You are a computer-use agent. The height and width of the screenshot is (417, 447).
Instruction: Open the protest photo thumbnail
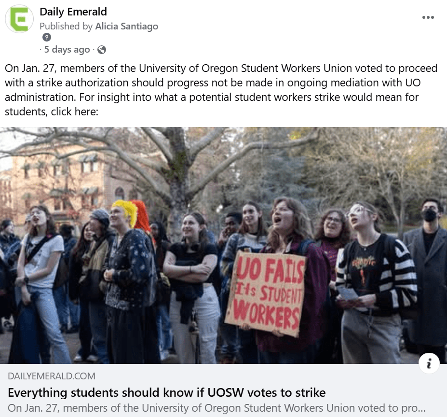tap(224, 246)
